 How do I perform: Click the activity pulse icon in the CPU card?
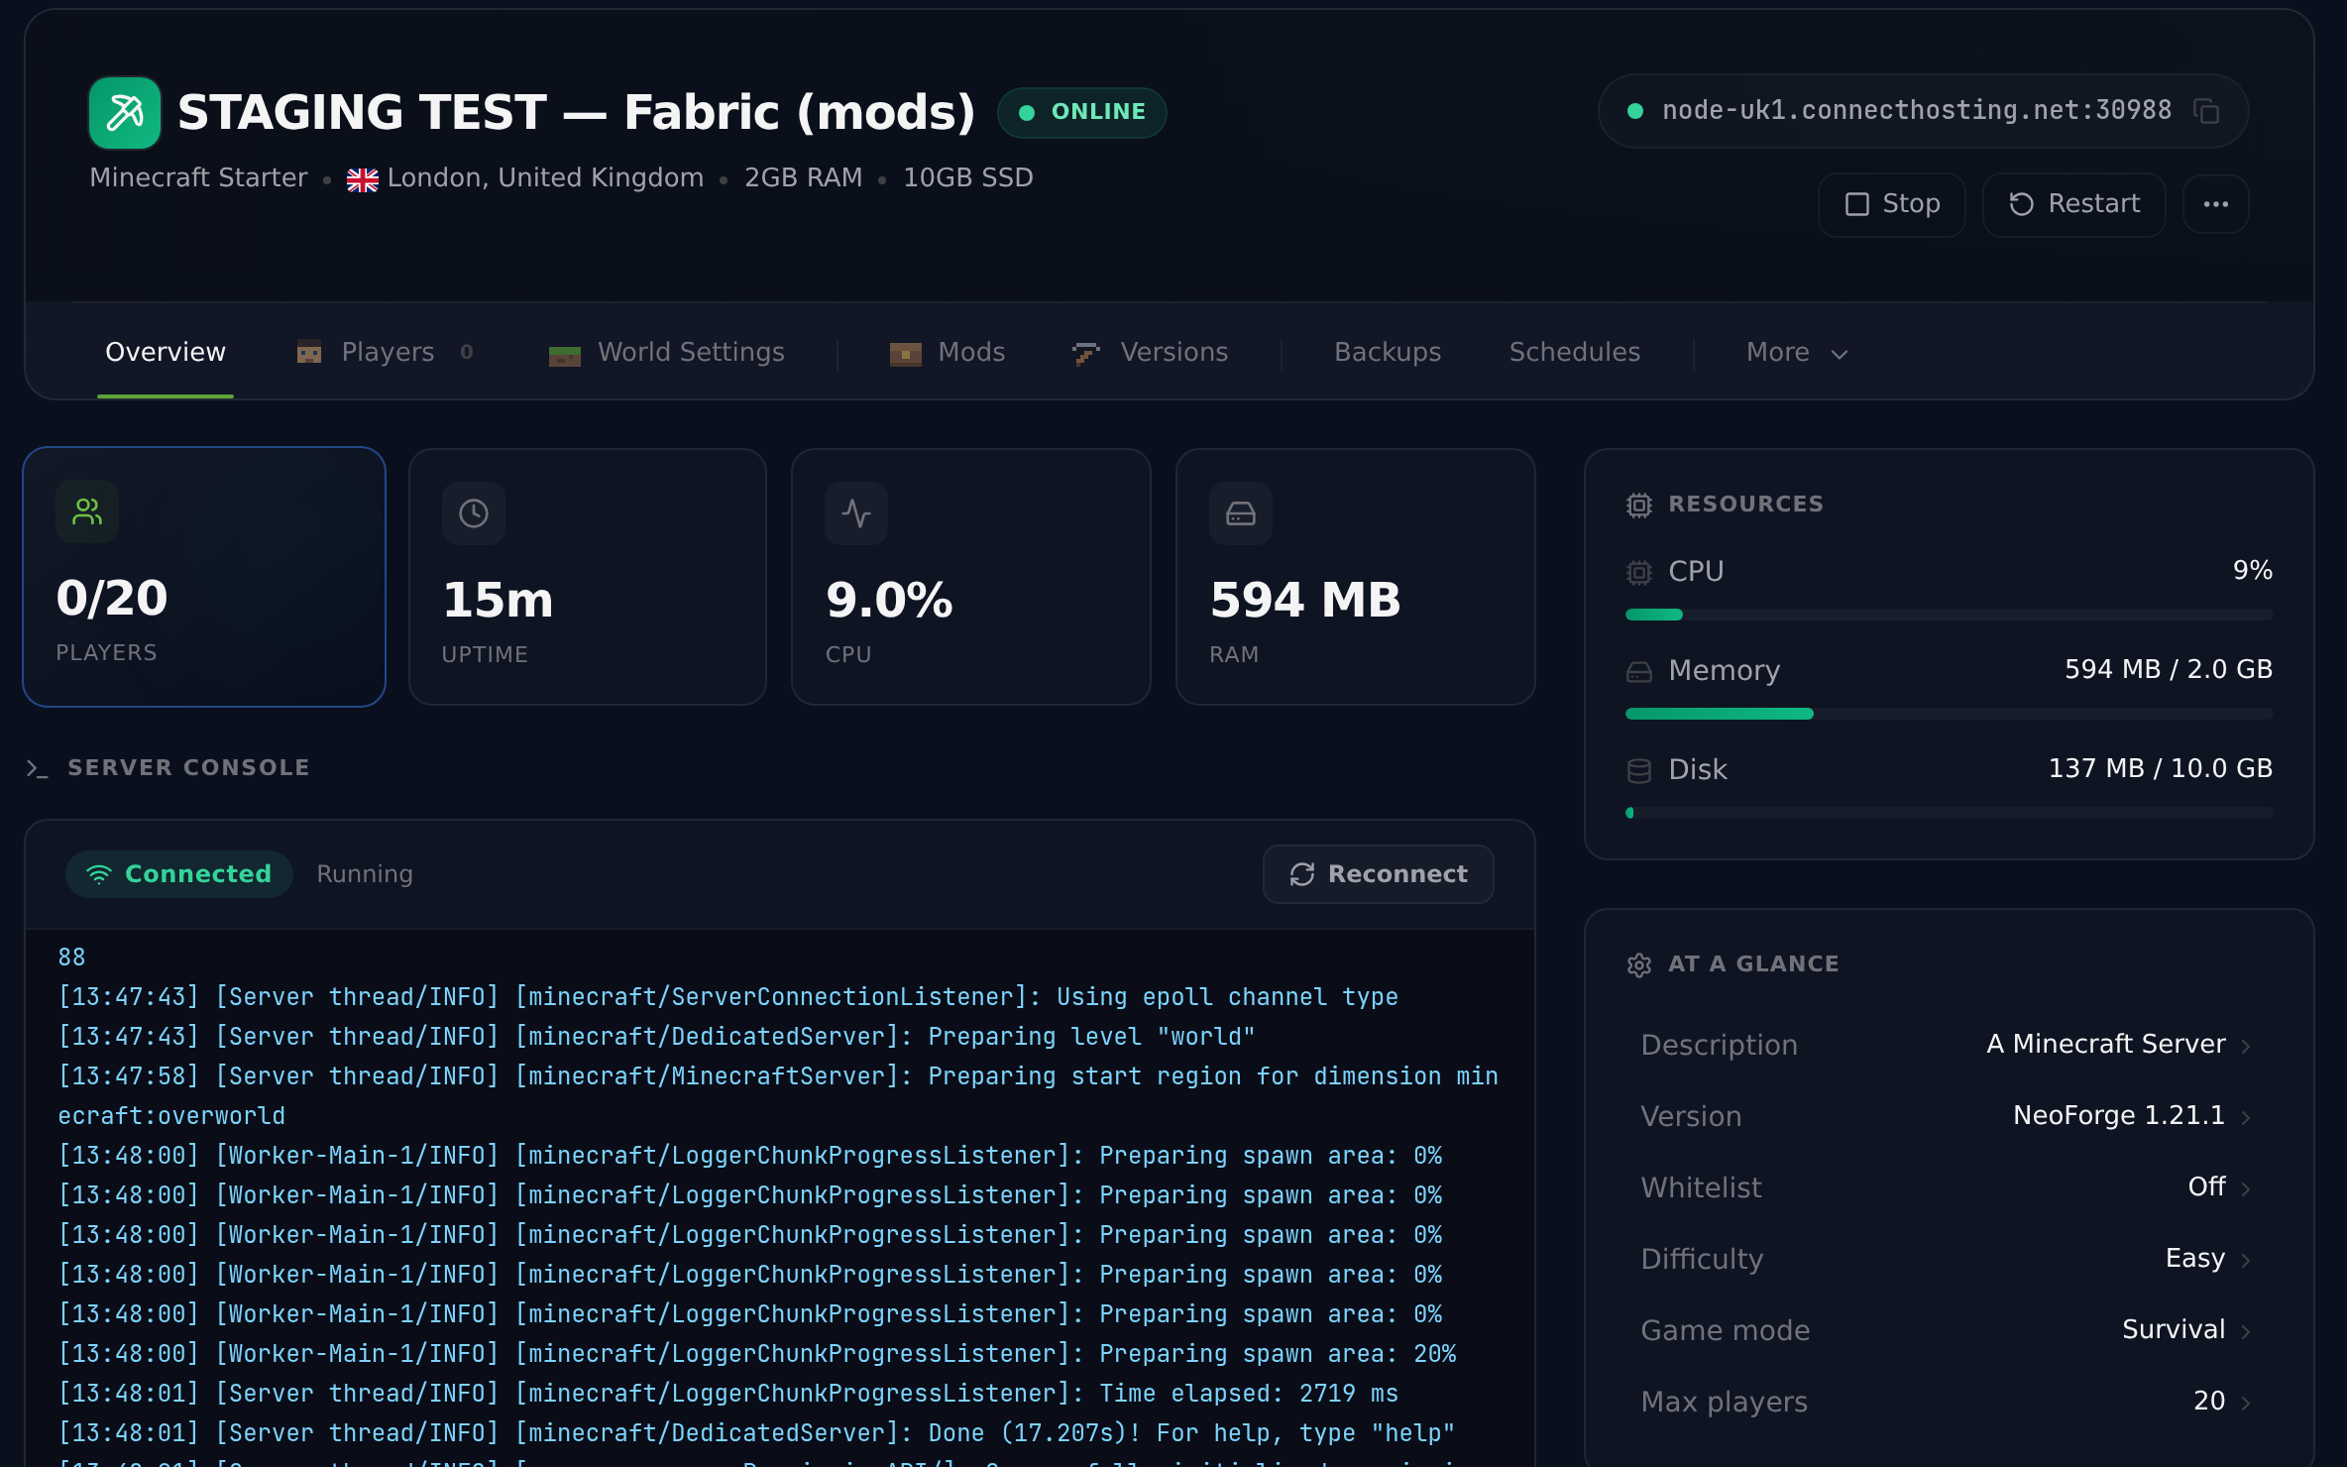(x=856, y=513)
